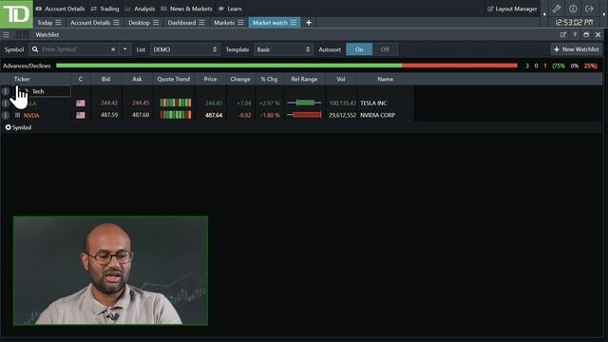Focus the Enter Symbol input field
Viewport: 608px width, 342px height.
coord(74,49)
